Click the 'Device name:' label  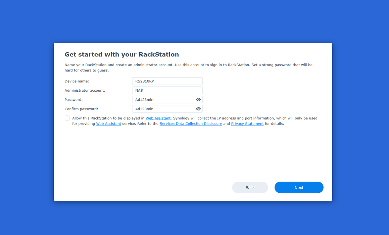coord(77,81)
